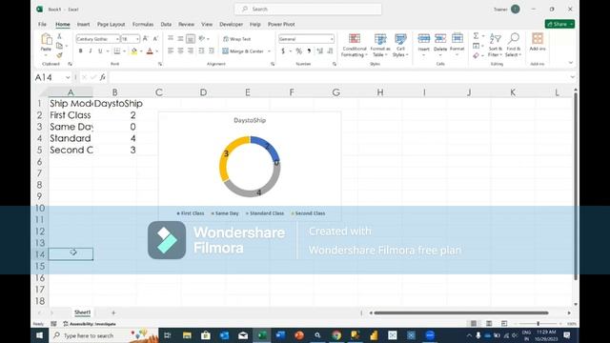
Task: Open Excel from the Windows taskbar
Action: [262, 335]
